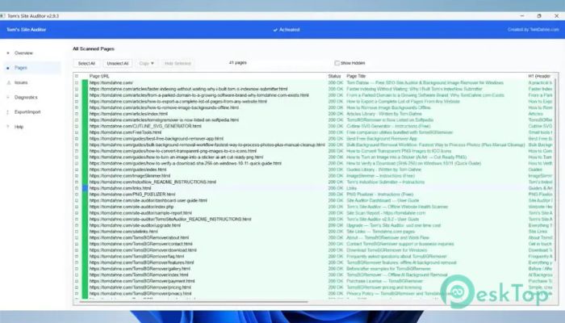The image size is (565, 323).
Task: Click 'Site Auditor Dashboard — User Guide' title
Action: (383, 200)
